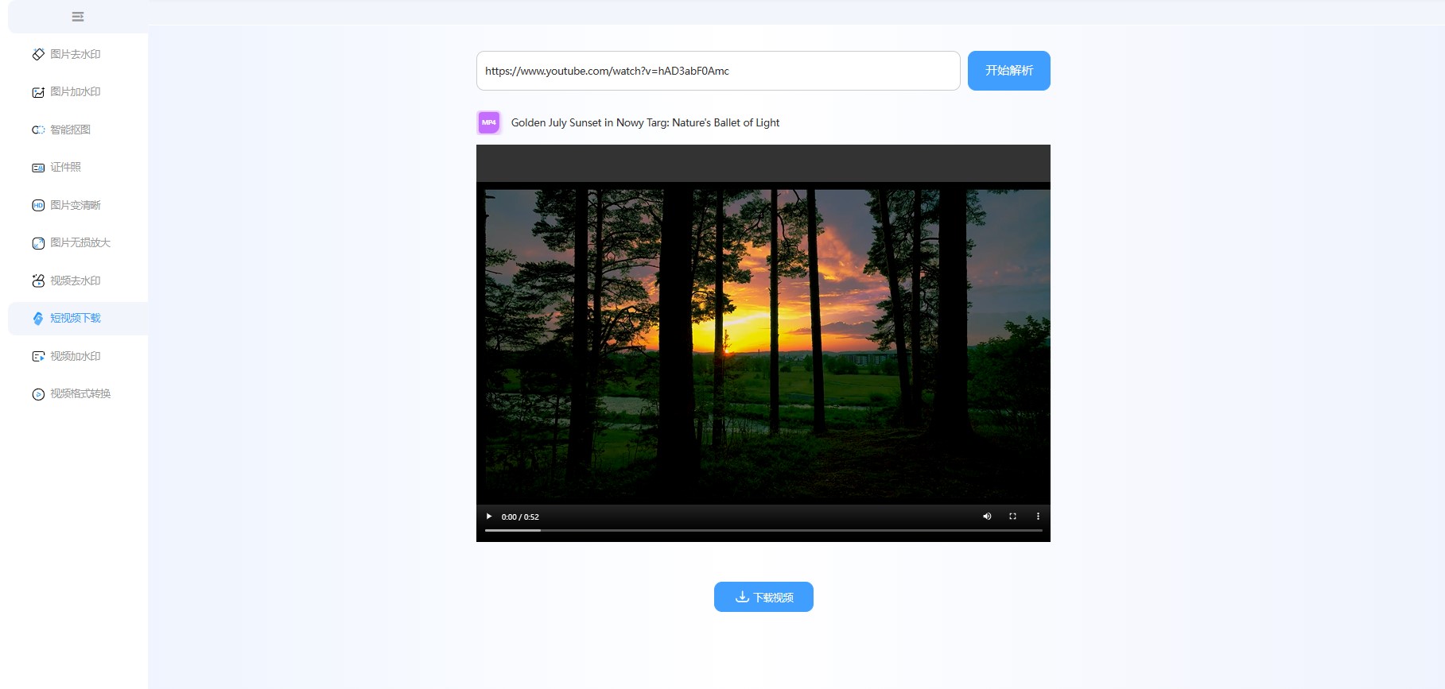This screenshot has height=689, width=1445.
Task: Click the 图片无损放大 icon
Action: [x=38, y=243]
